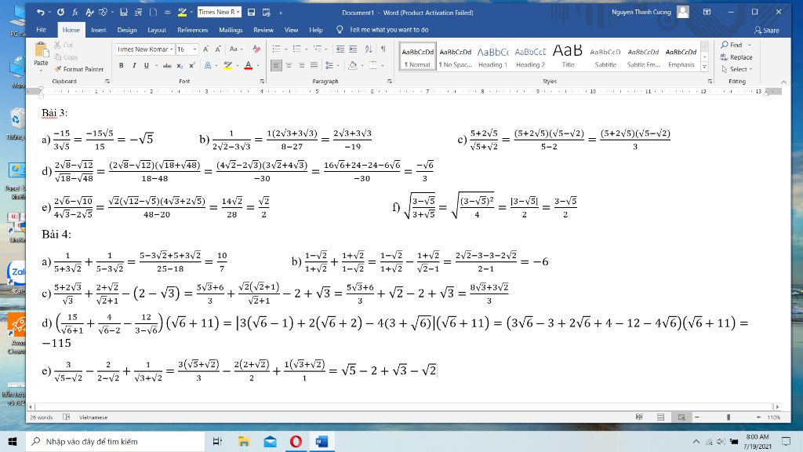Toggle Align Left paragraph alignment
This screenshot has width=803, height=452.
click(x=276, y=66)
